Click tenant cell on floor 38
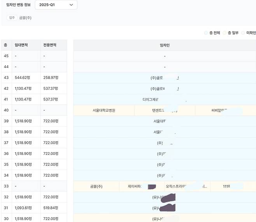256x222 pixels. pyautogui.click(x=165, y=132)
